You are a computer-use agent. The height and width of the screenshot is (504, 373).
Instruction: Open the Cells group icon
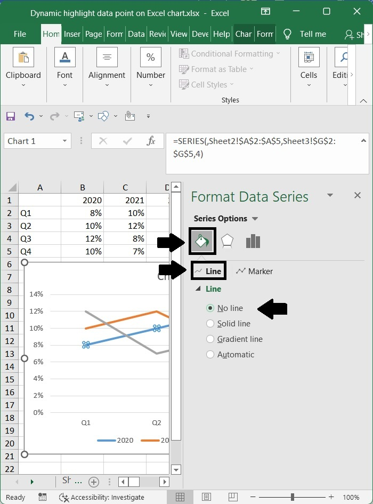[309, 57]
